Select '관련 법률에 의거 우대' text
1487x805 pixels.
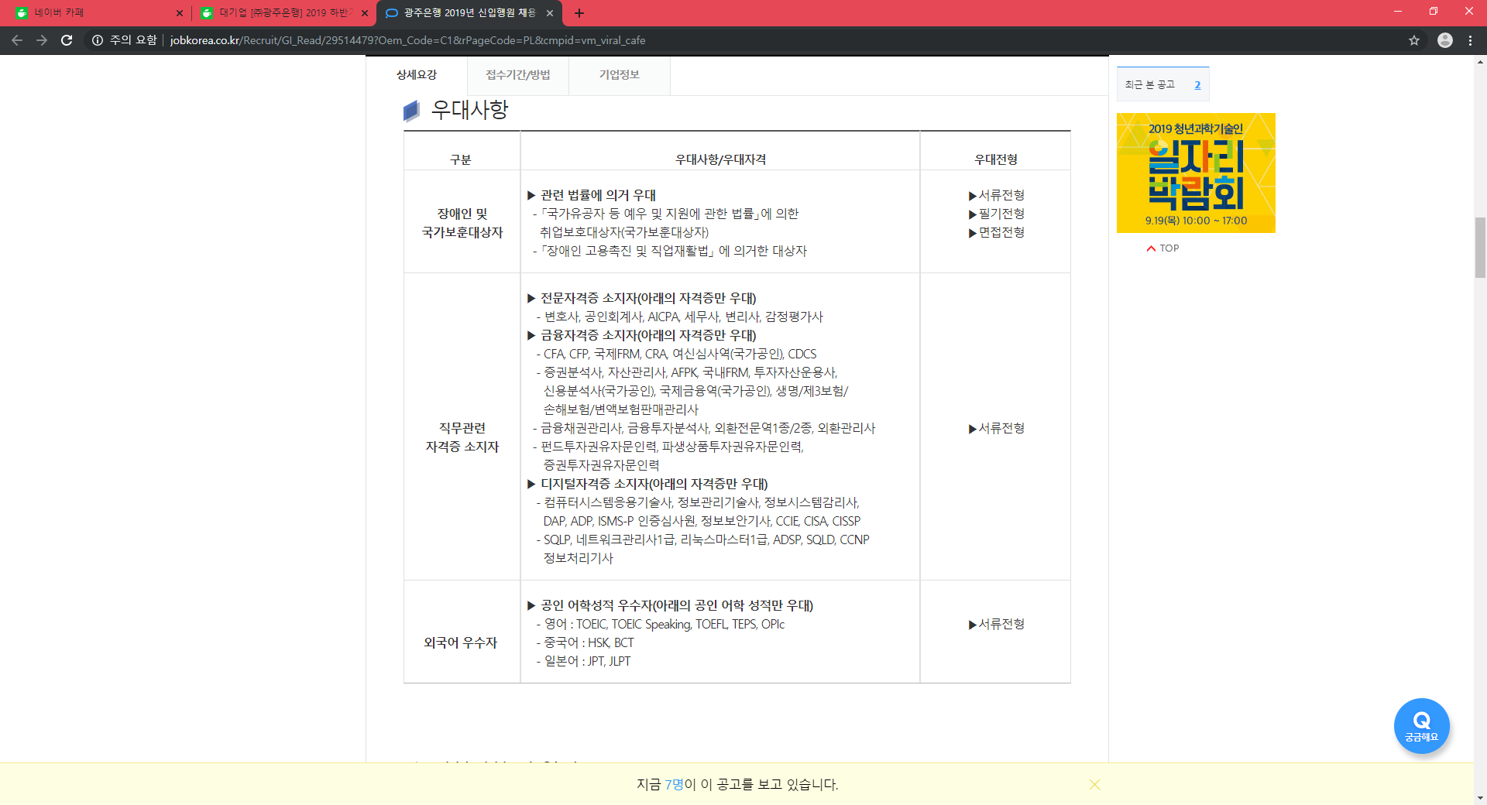(598, 195)
